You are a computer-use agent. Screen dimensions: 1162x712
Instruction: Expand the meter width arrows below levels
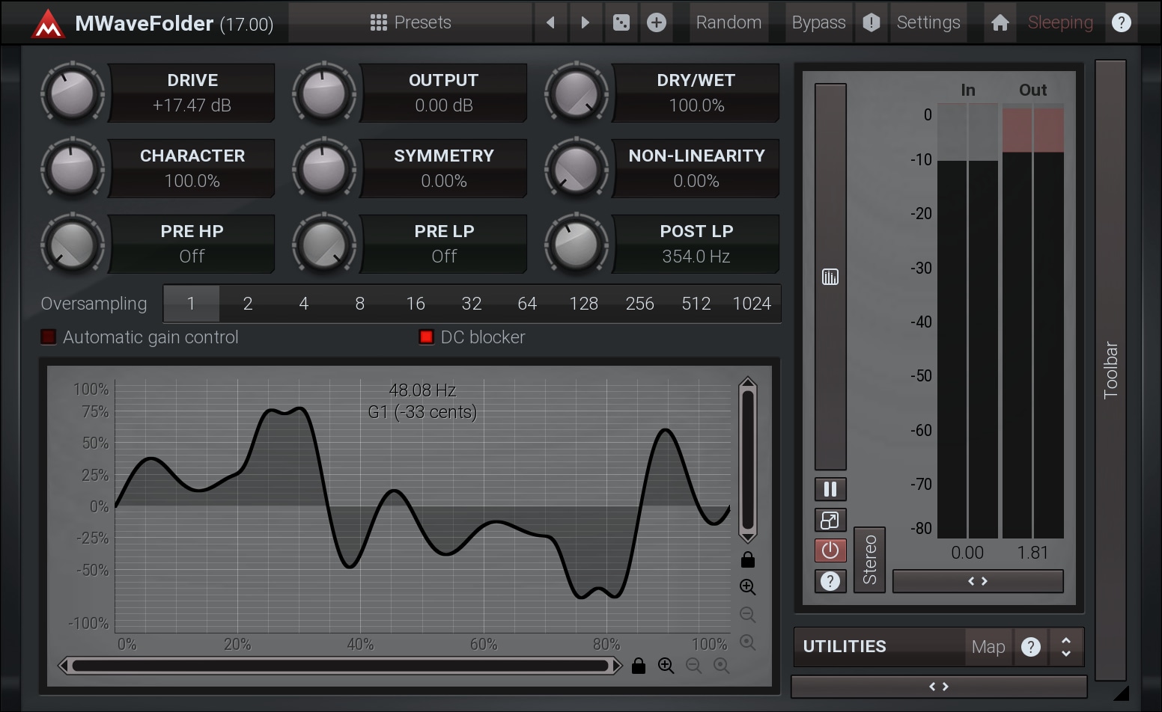(x=978, y=581)
